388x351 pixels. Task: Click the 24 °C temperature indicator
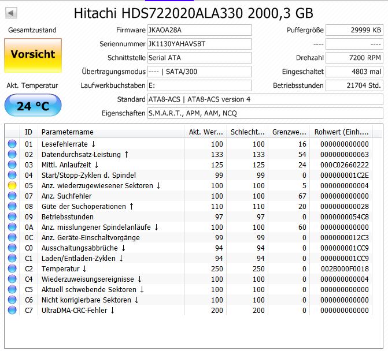point(33,106)
